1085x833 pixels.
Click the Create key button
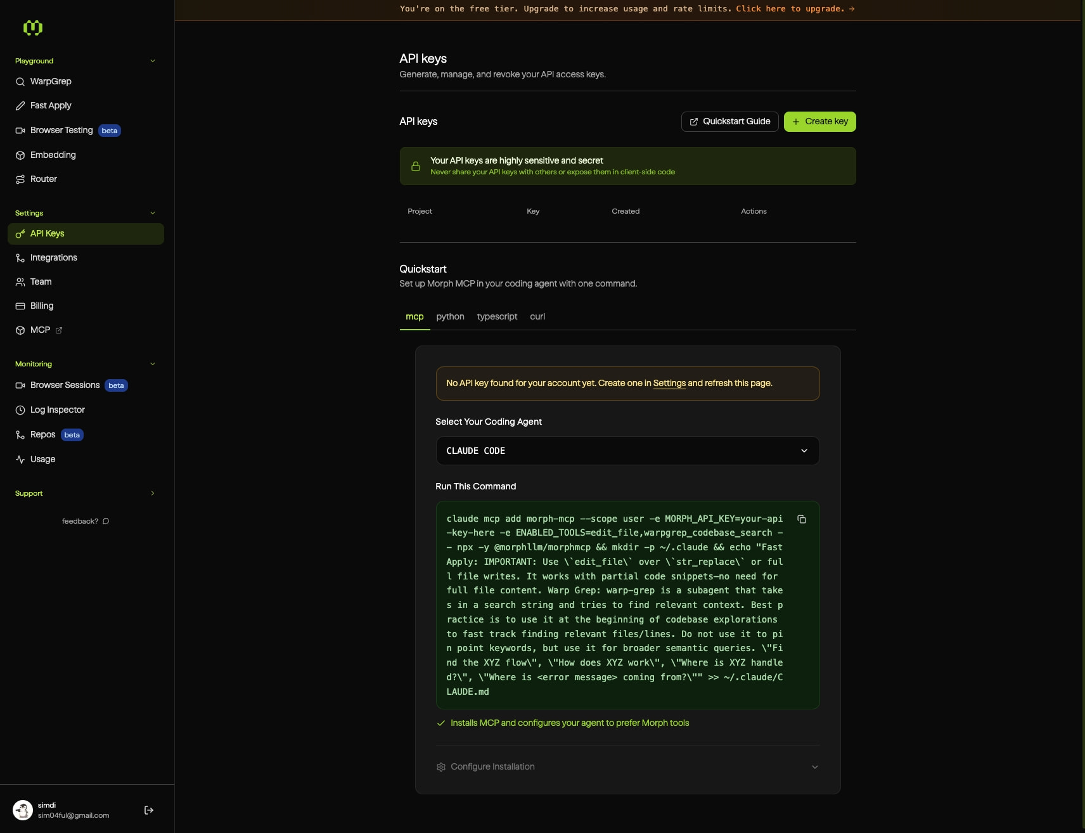click(x=819, y=122)
